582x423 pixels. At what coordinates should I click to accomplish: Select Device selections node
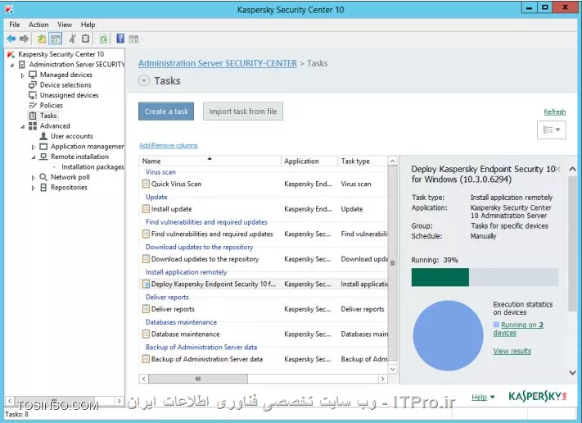coord(65,84)
